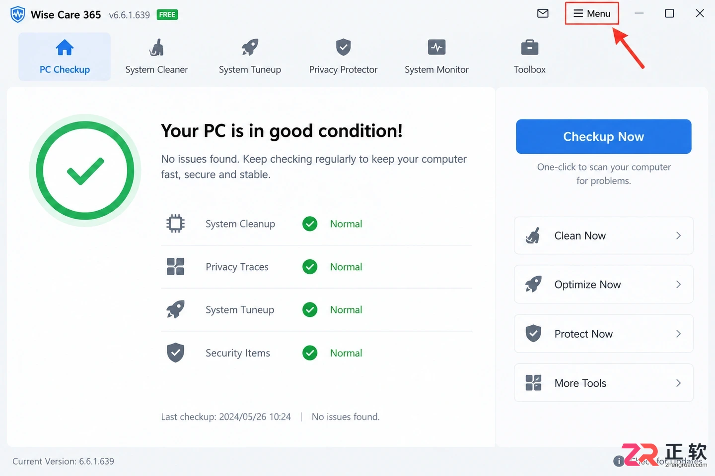Click the System Tuneup status row
The image size is (715, 476).
coord(316,310)
